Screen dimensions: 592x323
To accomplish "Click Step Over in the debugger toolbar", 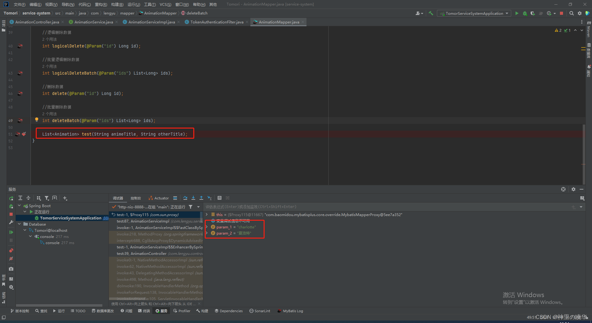I will click(185, 198).
